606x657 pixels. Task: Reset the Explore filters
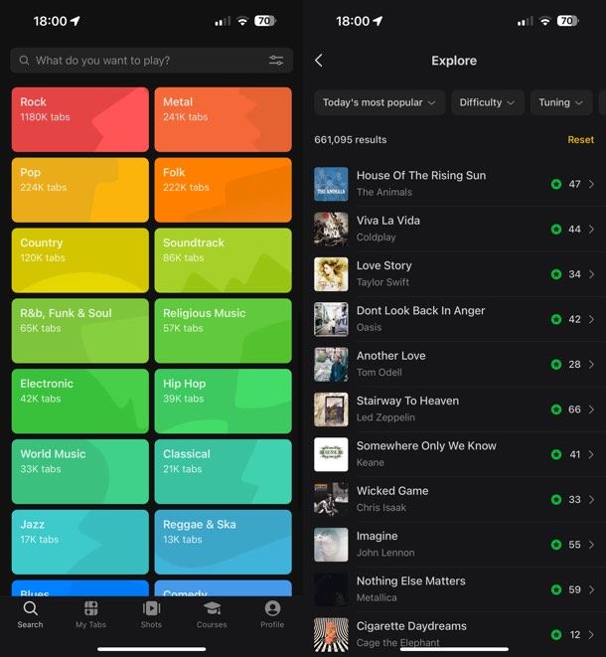[580, 139]
